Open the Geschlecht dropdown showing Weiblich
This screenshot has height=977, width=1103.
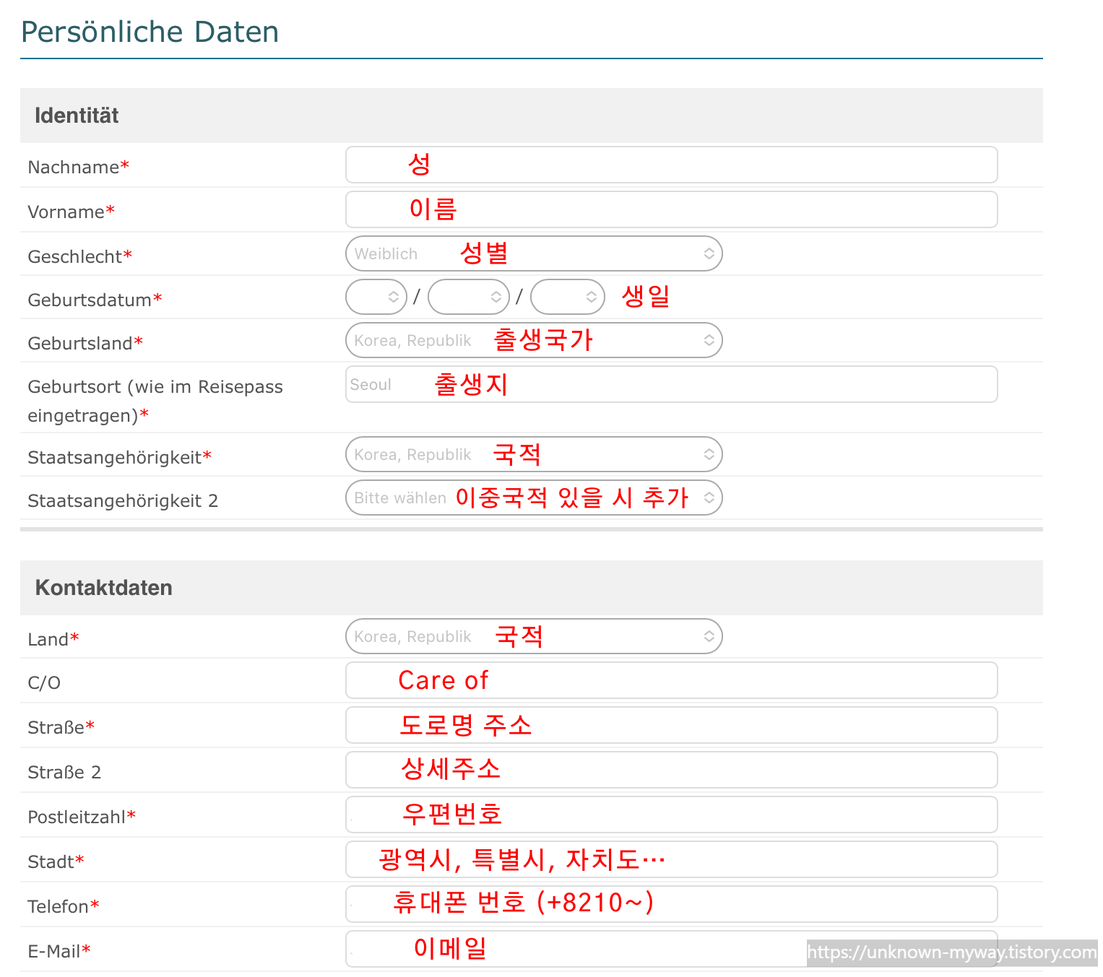tap(535, 253)
